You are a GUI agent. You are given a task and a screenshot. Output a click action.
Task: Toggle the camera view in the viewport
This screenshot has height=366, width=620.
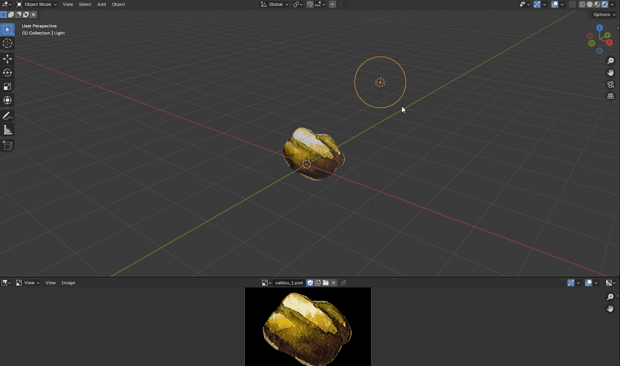tap(611, 84)
